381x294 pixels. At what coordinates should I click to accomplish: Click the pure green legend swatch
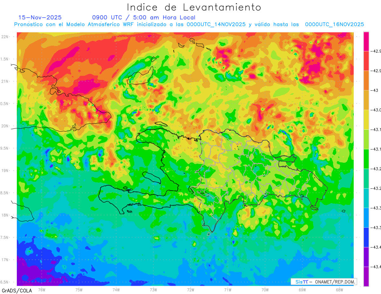pos(366,159)
